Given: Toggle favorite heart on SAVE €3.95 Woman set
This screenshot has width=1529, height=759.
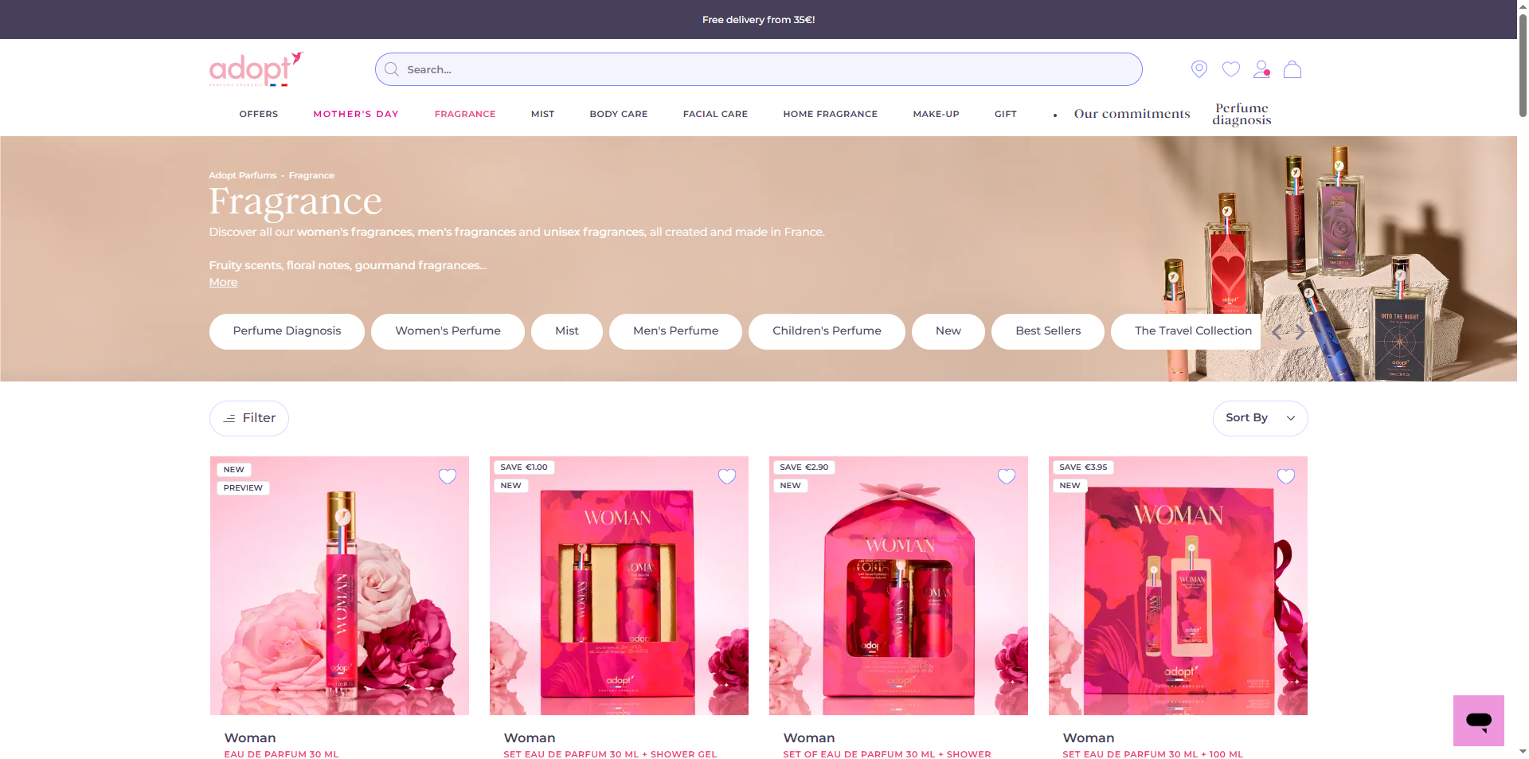Looking at the screenshot, I should pyautogui.click(x=1286, y=476).
